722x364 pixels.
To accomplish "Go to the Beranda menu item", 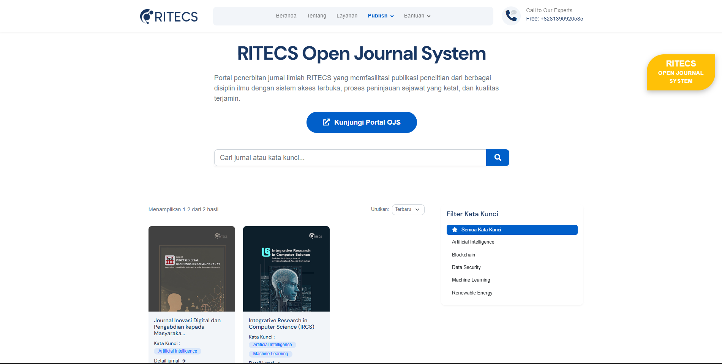I will click(286, 16).
